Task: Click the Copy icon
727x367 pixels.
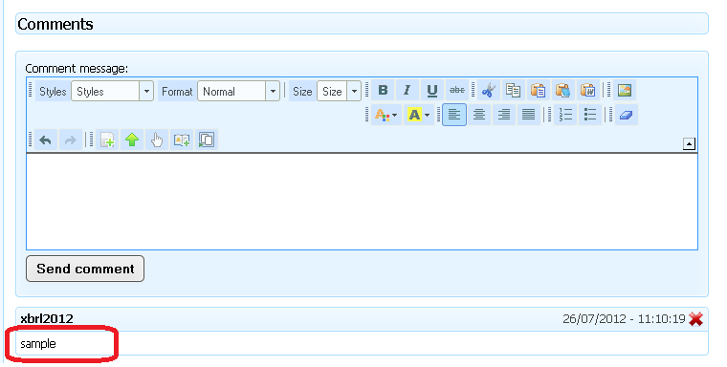Action: click(x=514, y=91)
